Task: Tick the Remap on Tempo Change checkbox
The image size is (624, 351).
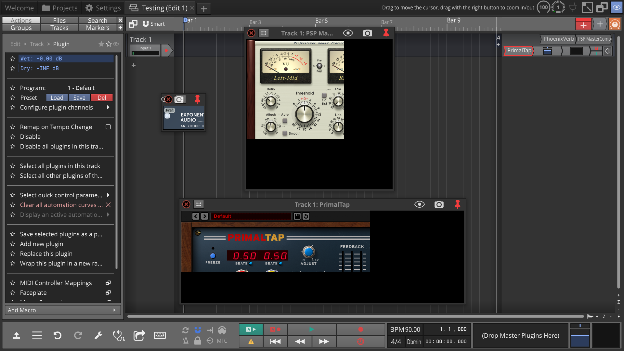Action: click(x=108, y=127)
